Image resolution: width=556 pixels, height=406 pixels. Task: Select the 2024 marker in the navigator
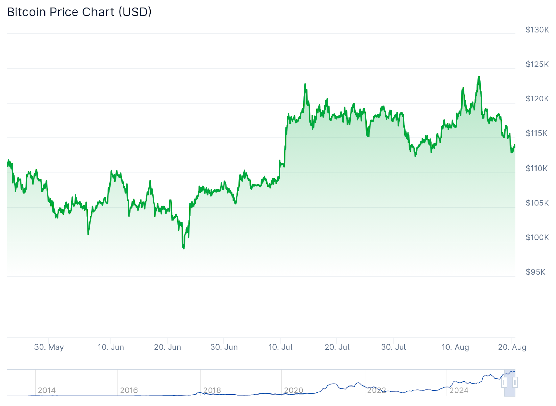pos(459,390)
